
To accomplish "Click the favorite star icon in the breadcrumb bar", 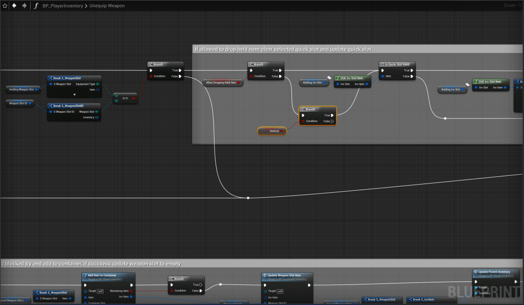I will click(x=5, y=6).
